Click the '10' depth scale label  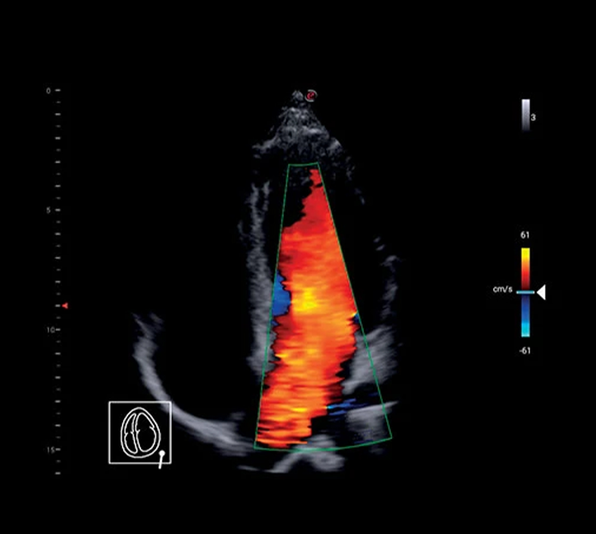[x=51, y=330]
